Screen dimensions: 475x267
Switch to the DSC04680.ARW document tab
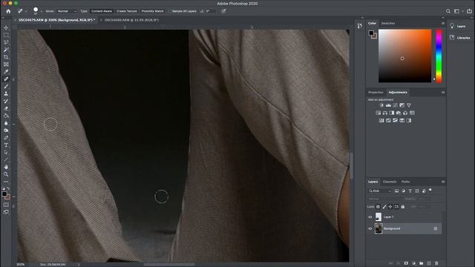click(131, 20)
